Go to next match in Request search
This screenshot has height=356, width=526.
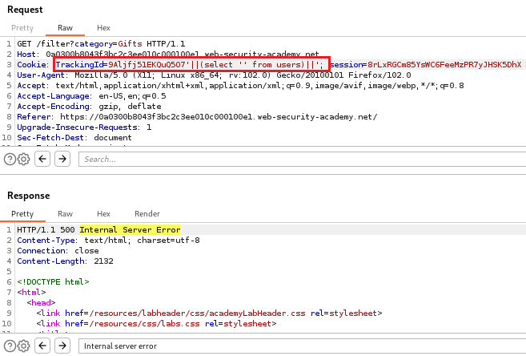62,159
